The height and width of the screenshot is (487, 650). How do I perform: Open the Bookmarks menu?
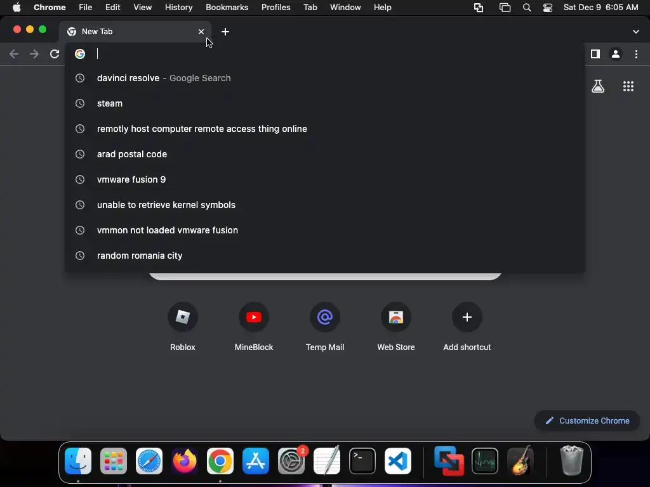pyautogui.click(x=227, y=8)
